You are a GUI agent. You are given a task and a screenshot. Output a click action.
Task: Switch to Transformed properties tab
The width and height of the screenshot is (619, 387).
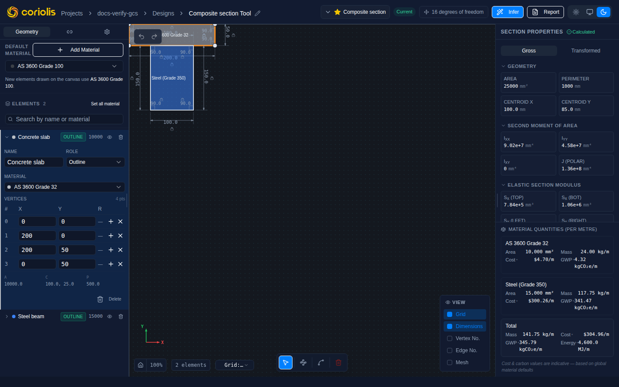[x=585, y=51]
